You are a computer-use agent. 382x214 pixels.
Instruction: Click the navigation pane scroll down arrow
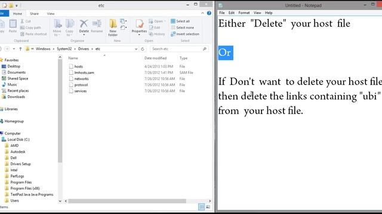click(x=60, y=201)
